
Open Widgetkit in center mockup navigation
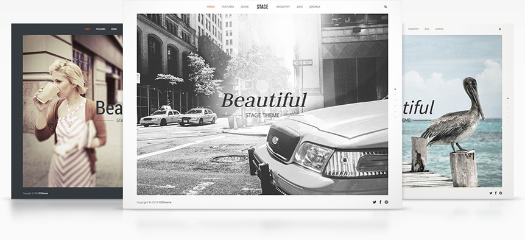coord(283,7)
